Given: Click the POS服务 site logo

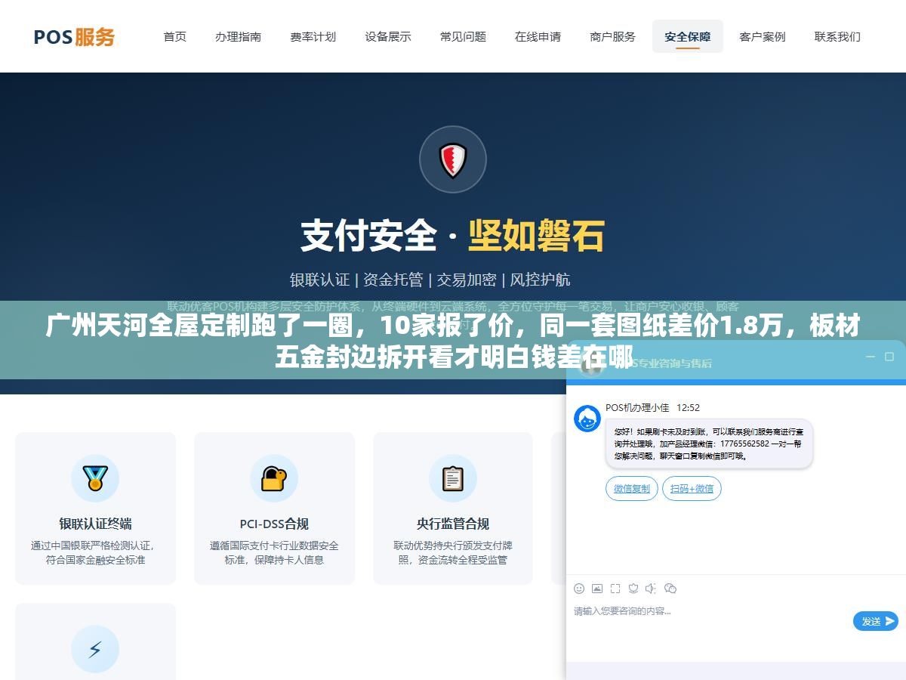Looking at the screenshot, I should 74,36.
